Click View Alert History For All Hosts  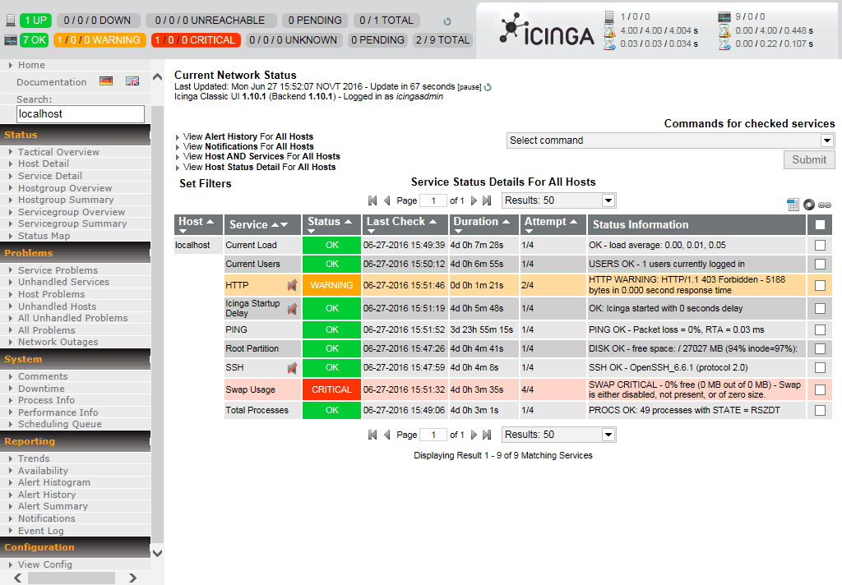coord(245,136)
